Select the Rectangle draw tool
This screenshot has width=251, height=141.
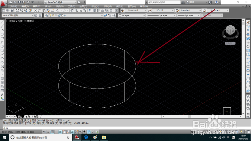pos(2,38)
